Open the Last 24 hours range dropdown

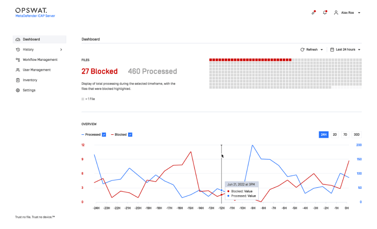tap(345, 50)
